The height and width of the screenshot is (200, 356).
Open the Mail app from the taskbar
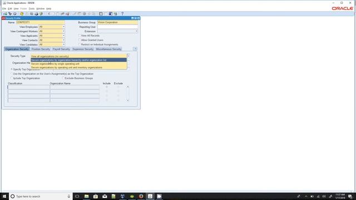105,196
